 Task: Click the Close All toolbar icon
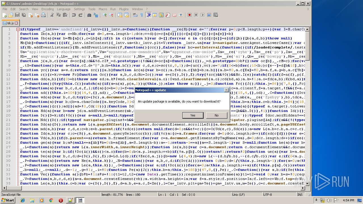[x=37, y=15]
